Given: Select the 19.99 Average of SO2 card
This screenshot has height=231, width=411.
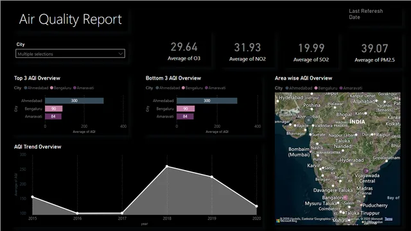Looking at the screenshot, I should click(x=311, y=53).
